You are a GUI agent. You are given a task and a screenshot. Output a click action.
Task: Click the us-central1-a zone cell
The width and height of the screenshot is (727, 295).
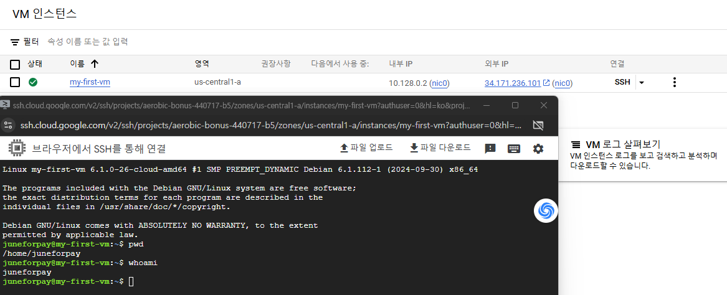[x=217, y=82]
